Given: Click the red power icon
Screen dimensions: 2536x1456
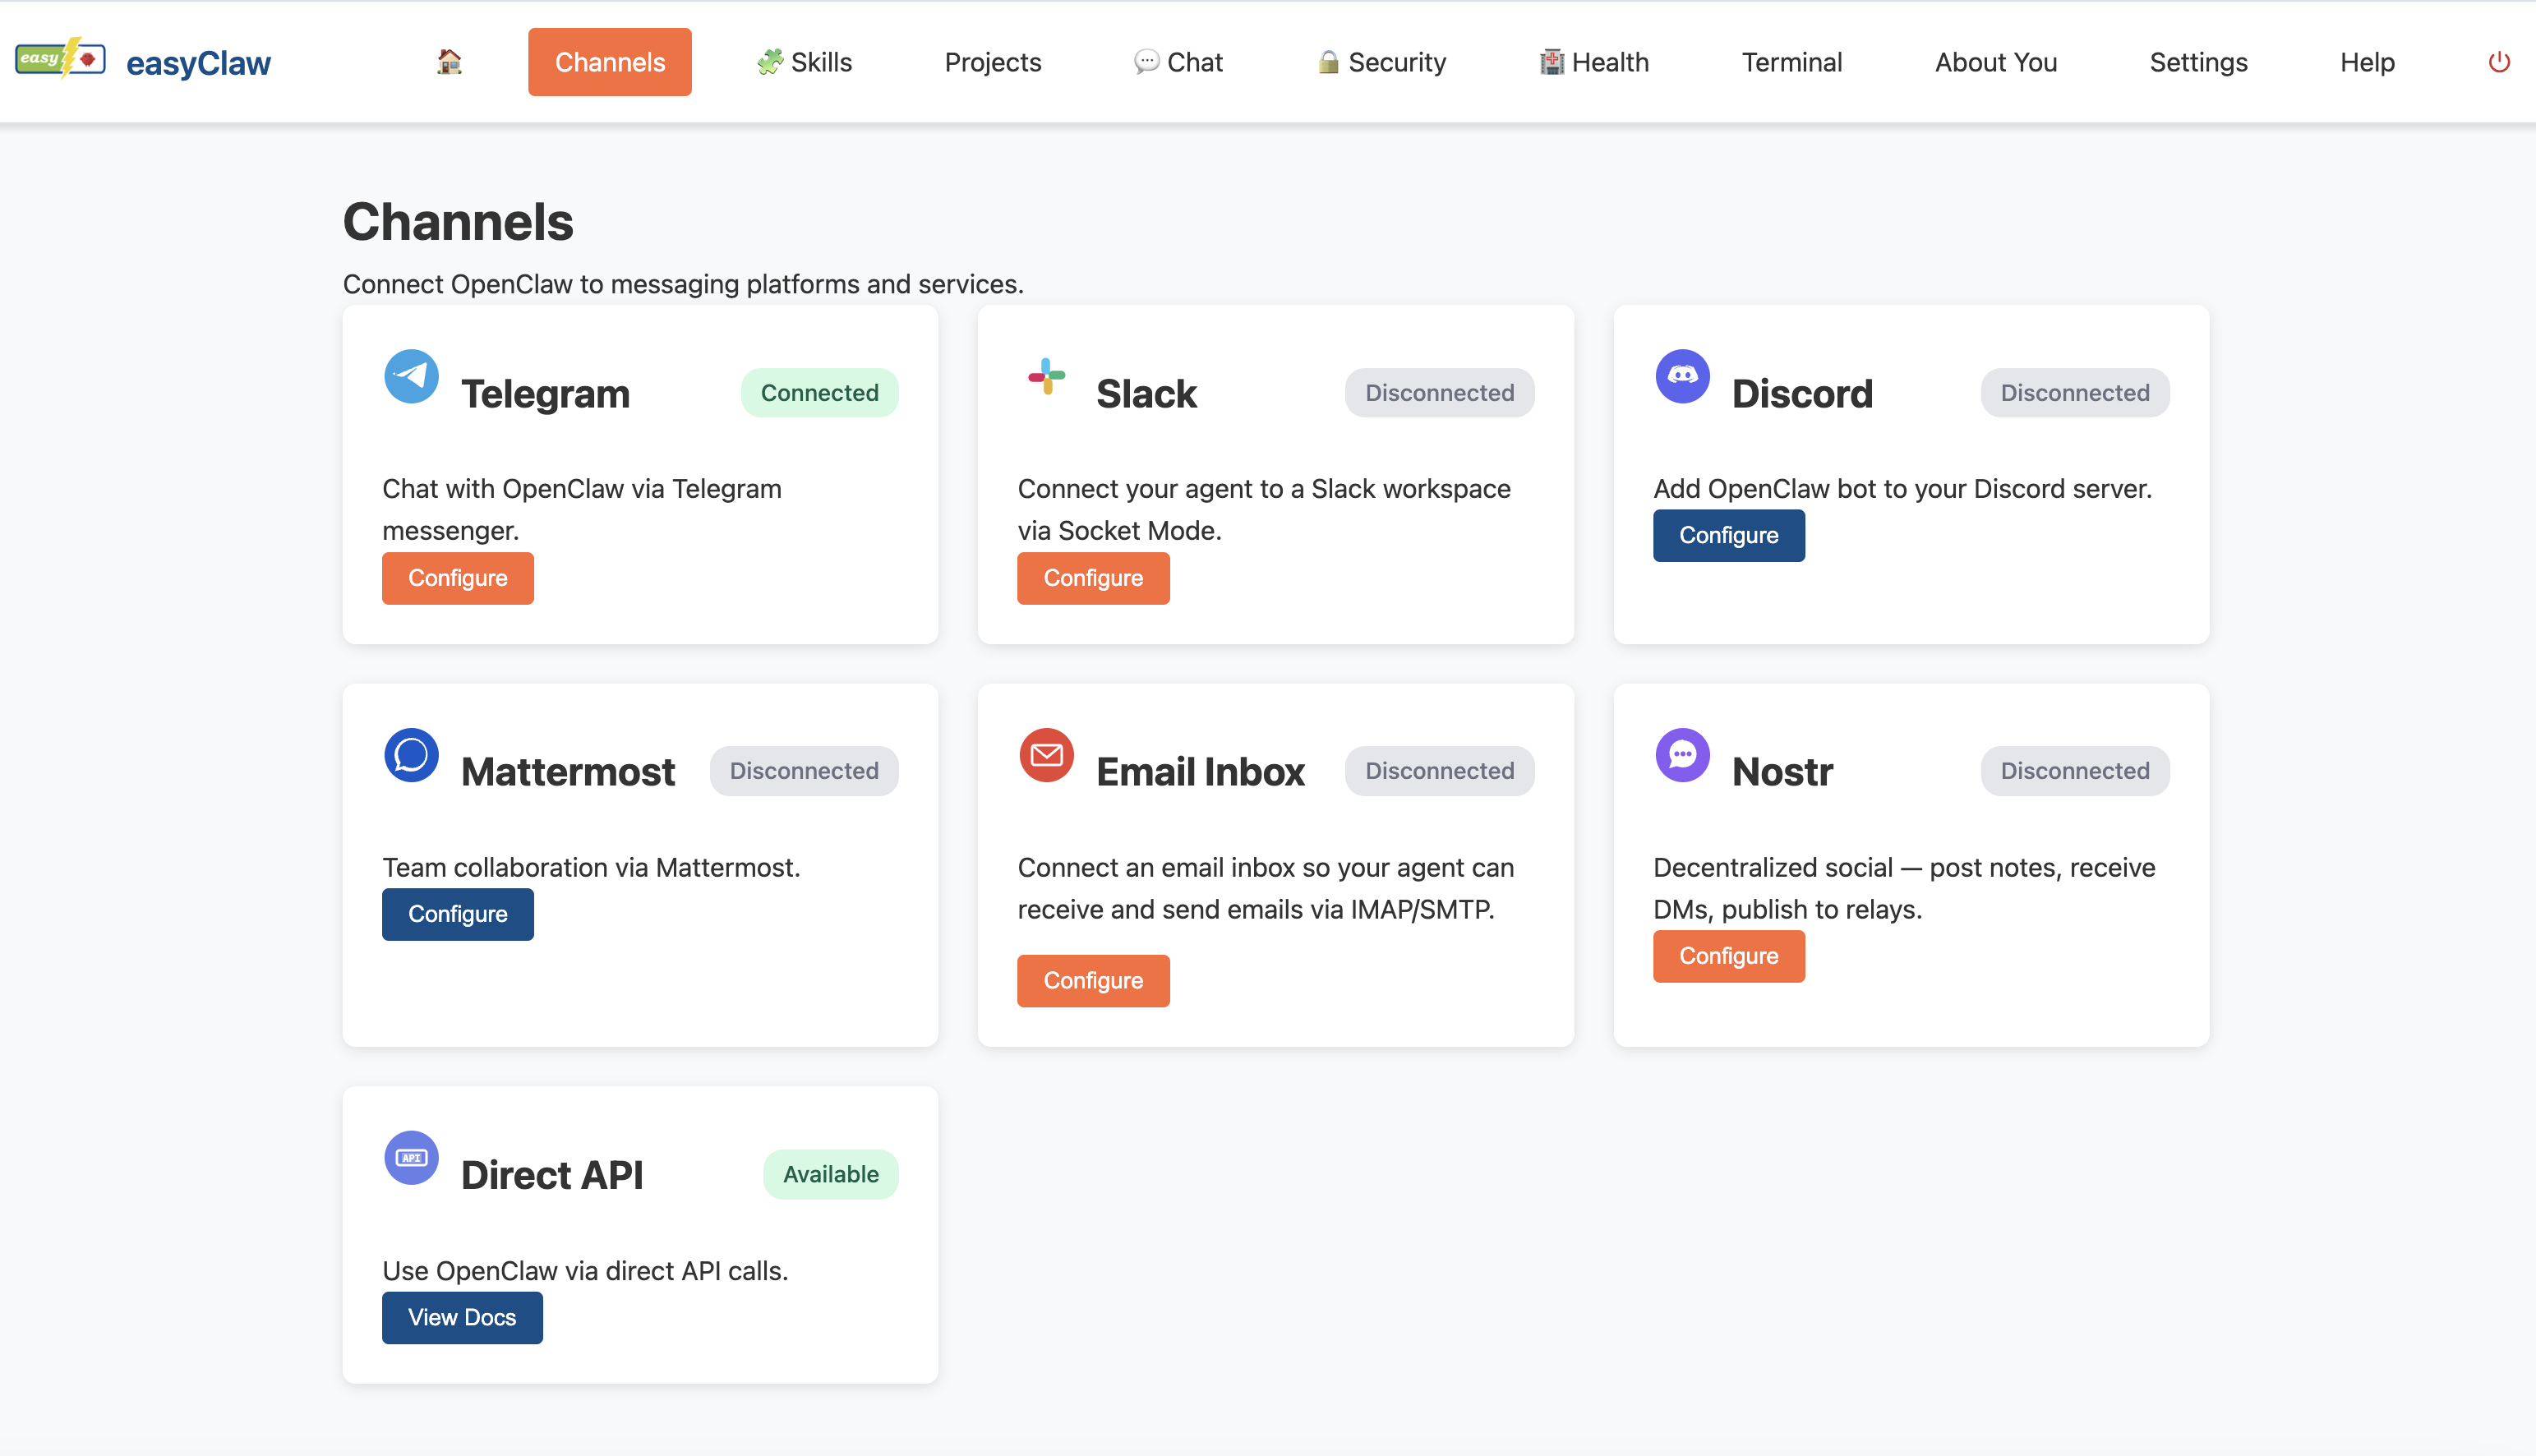Looking at the screenshot, I should pyautogui.click(x=2498, y=62).
